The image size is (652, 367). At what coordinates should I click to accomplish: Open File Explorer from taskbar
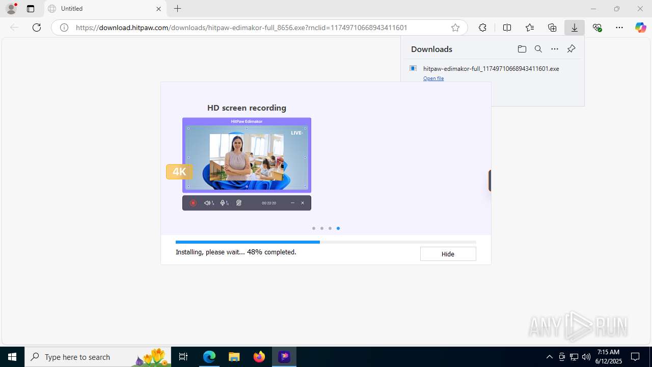tap(234, 357)
